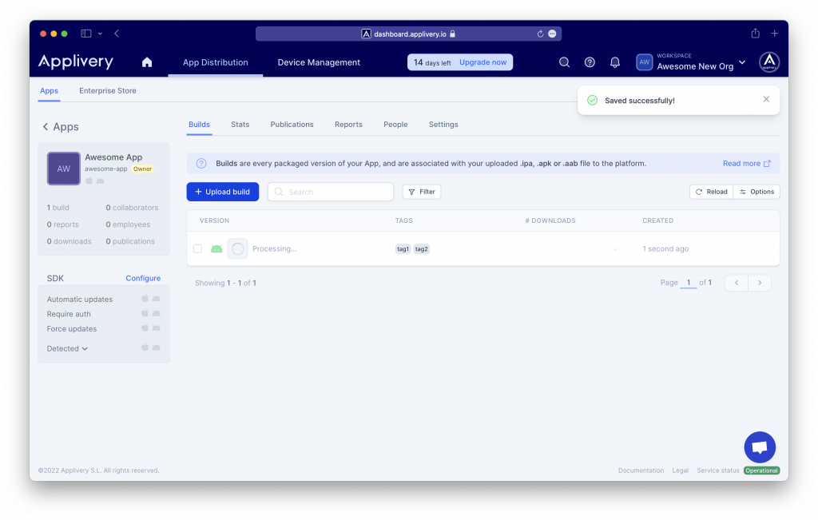
Task: Click the Owner badge
Action: (142, 169)
